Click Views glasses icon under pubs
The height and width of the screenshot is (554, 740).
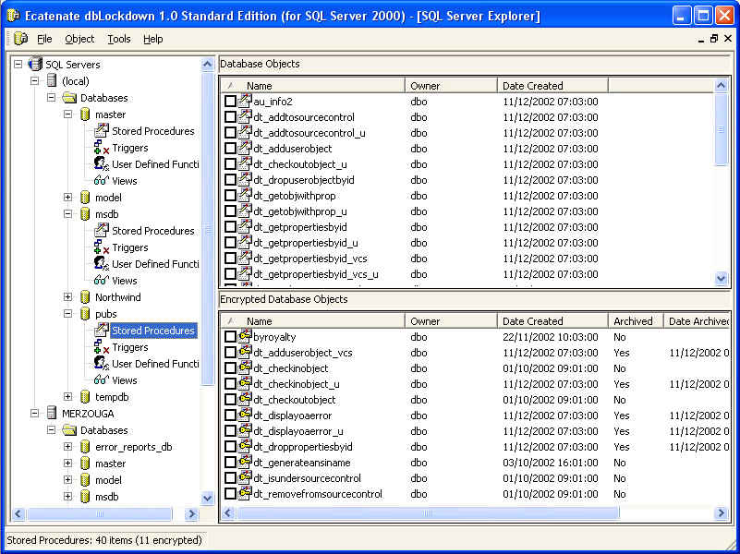click(102, 380)
